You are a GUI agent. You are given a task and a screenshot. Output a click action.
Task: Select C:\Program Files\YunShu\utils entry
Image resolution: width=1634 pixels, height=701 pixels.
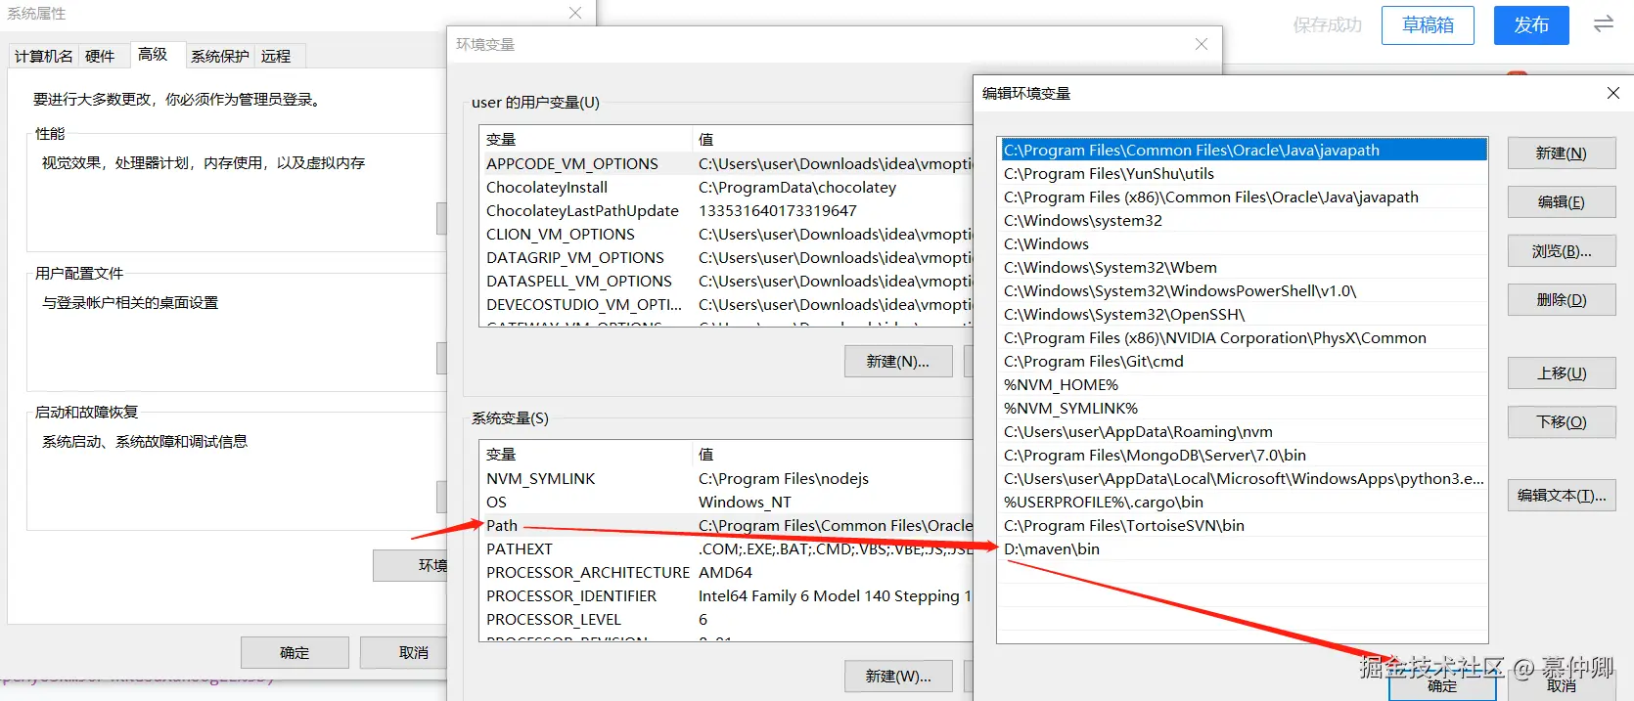pyautogui.click(x=1243, y=173)
